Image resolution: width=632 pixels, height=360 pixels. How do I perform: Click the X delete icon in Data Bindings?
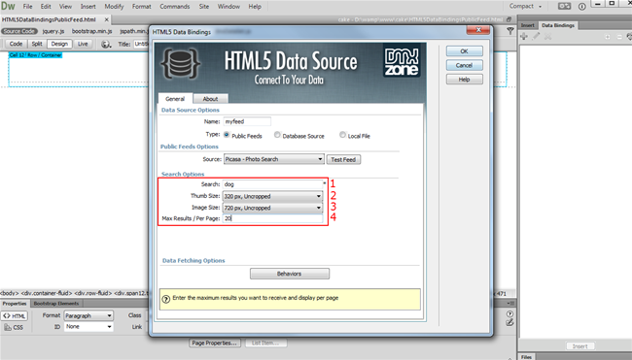coord(547,37)
